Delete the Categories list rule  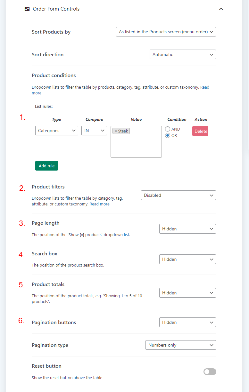click(200, 131)
